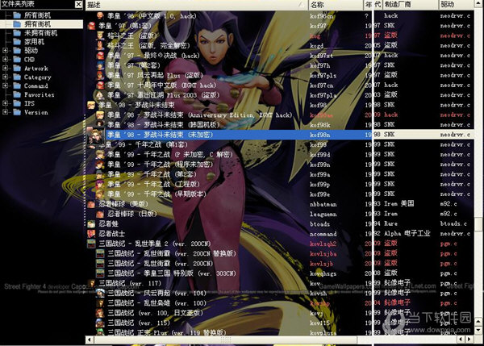Click the icon of 拳皇 '97 (第2套)
Image resolution: width=484 pixels, height=346 pixels.
pyautogui.click(x=100, y=65)
